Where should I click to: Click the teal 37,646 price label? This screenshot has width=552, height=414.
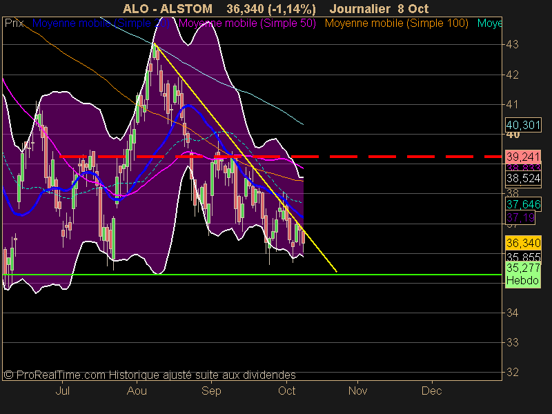pyautogui.click(x=523, y=204)
